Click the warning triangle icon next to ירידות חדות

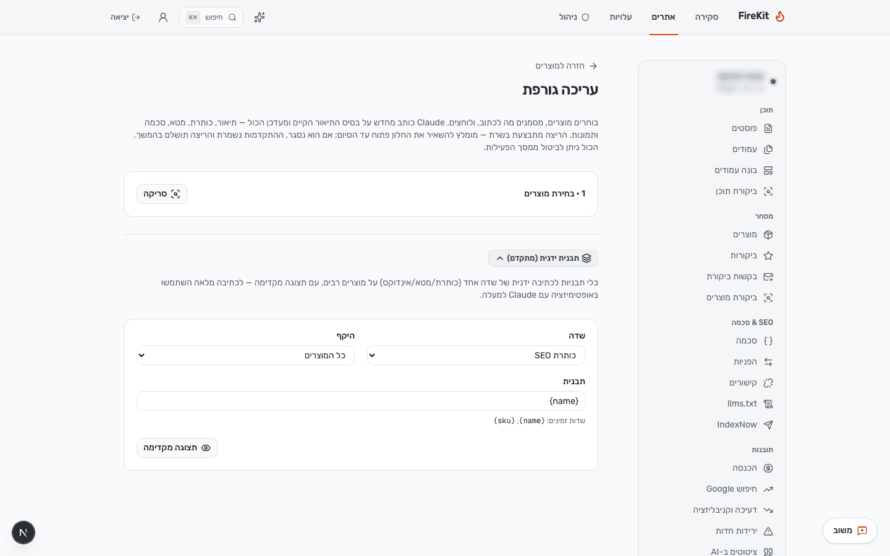click(768, 531)
